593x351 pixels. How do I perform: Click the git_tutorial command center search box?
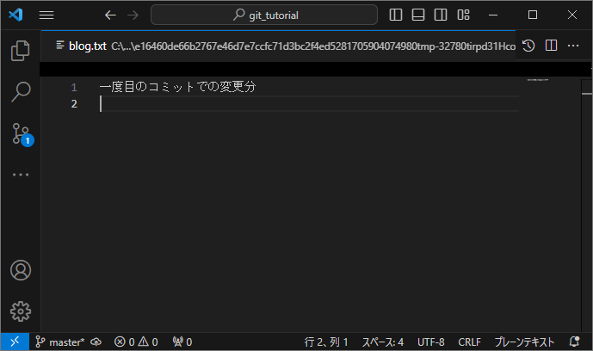click(x=264, y=15)
